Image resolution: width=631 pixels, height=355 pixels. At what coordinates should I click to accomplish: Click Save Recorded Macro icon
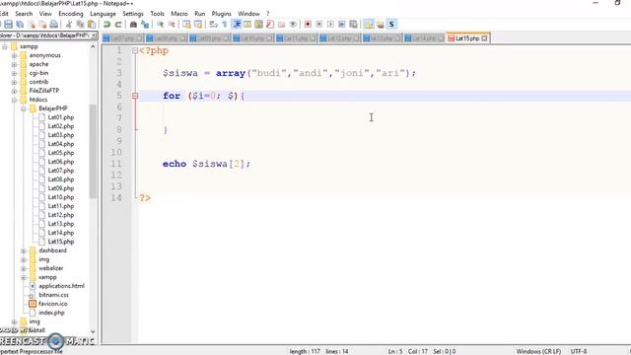pyautogui.click(x=353, y=24)
